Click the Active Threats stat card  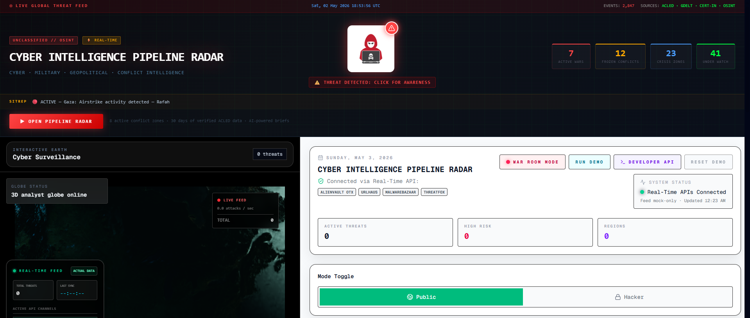click(385, 232)
